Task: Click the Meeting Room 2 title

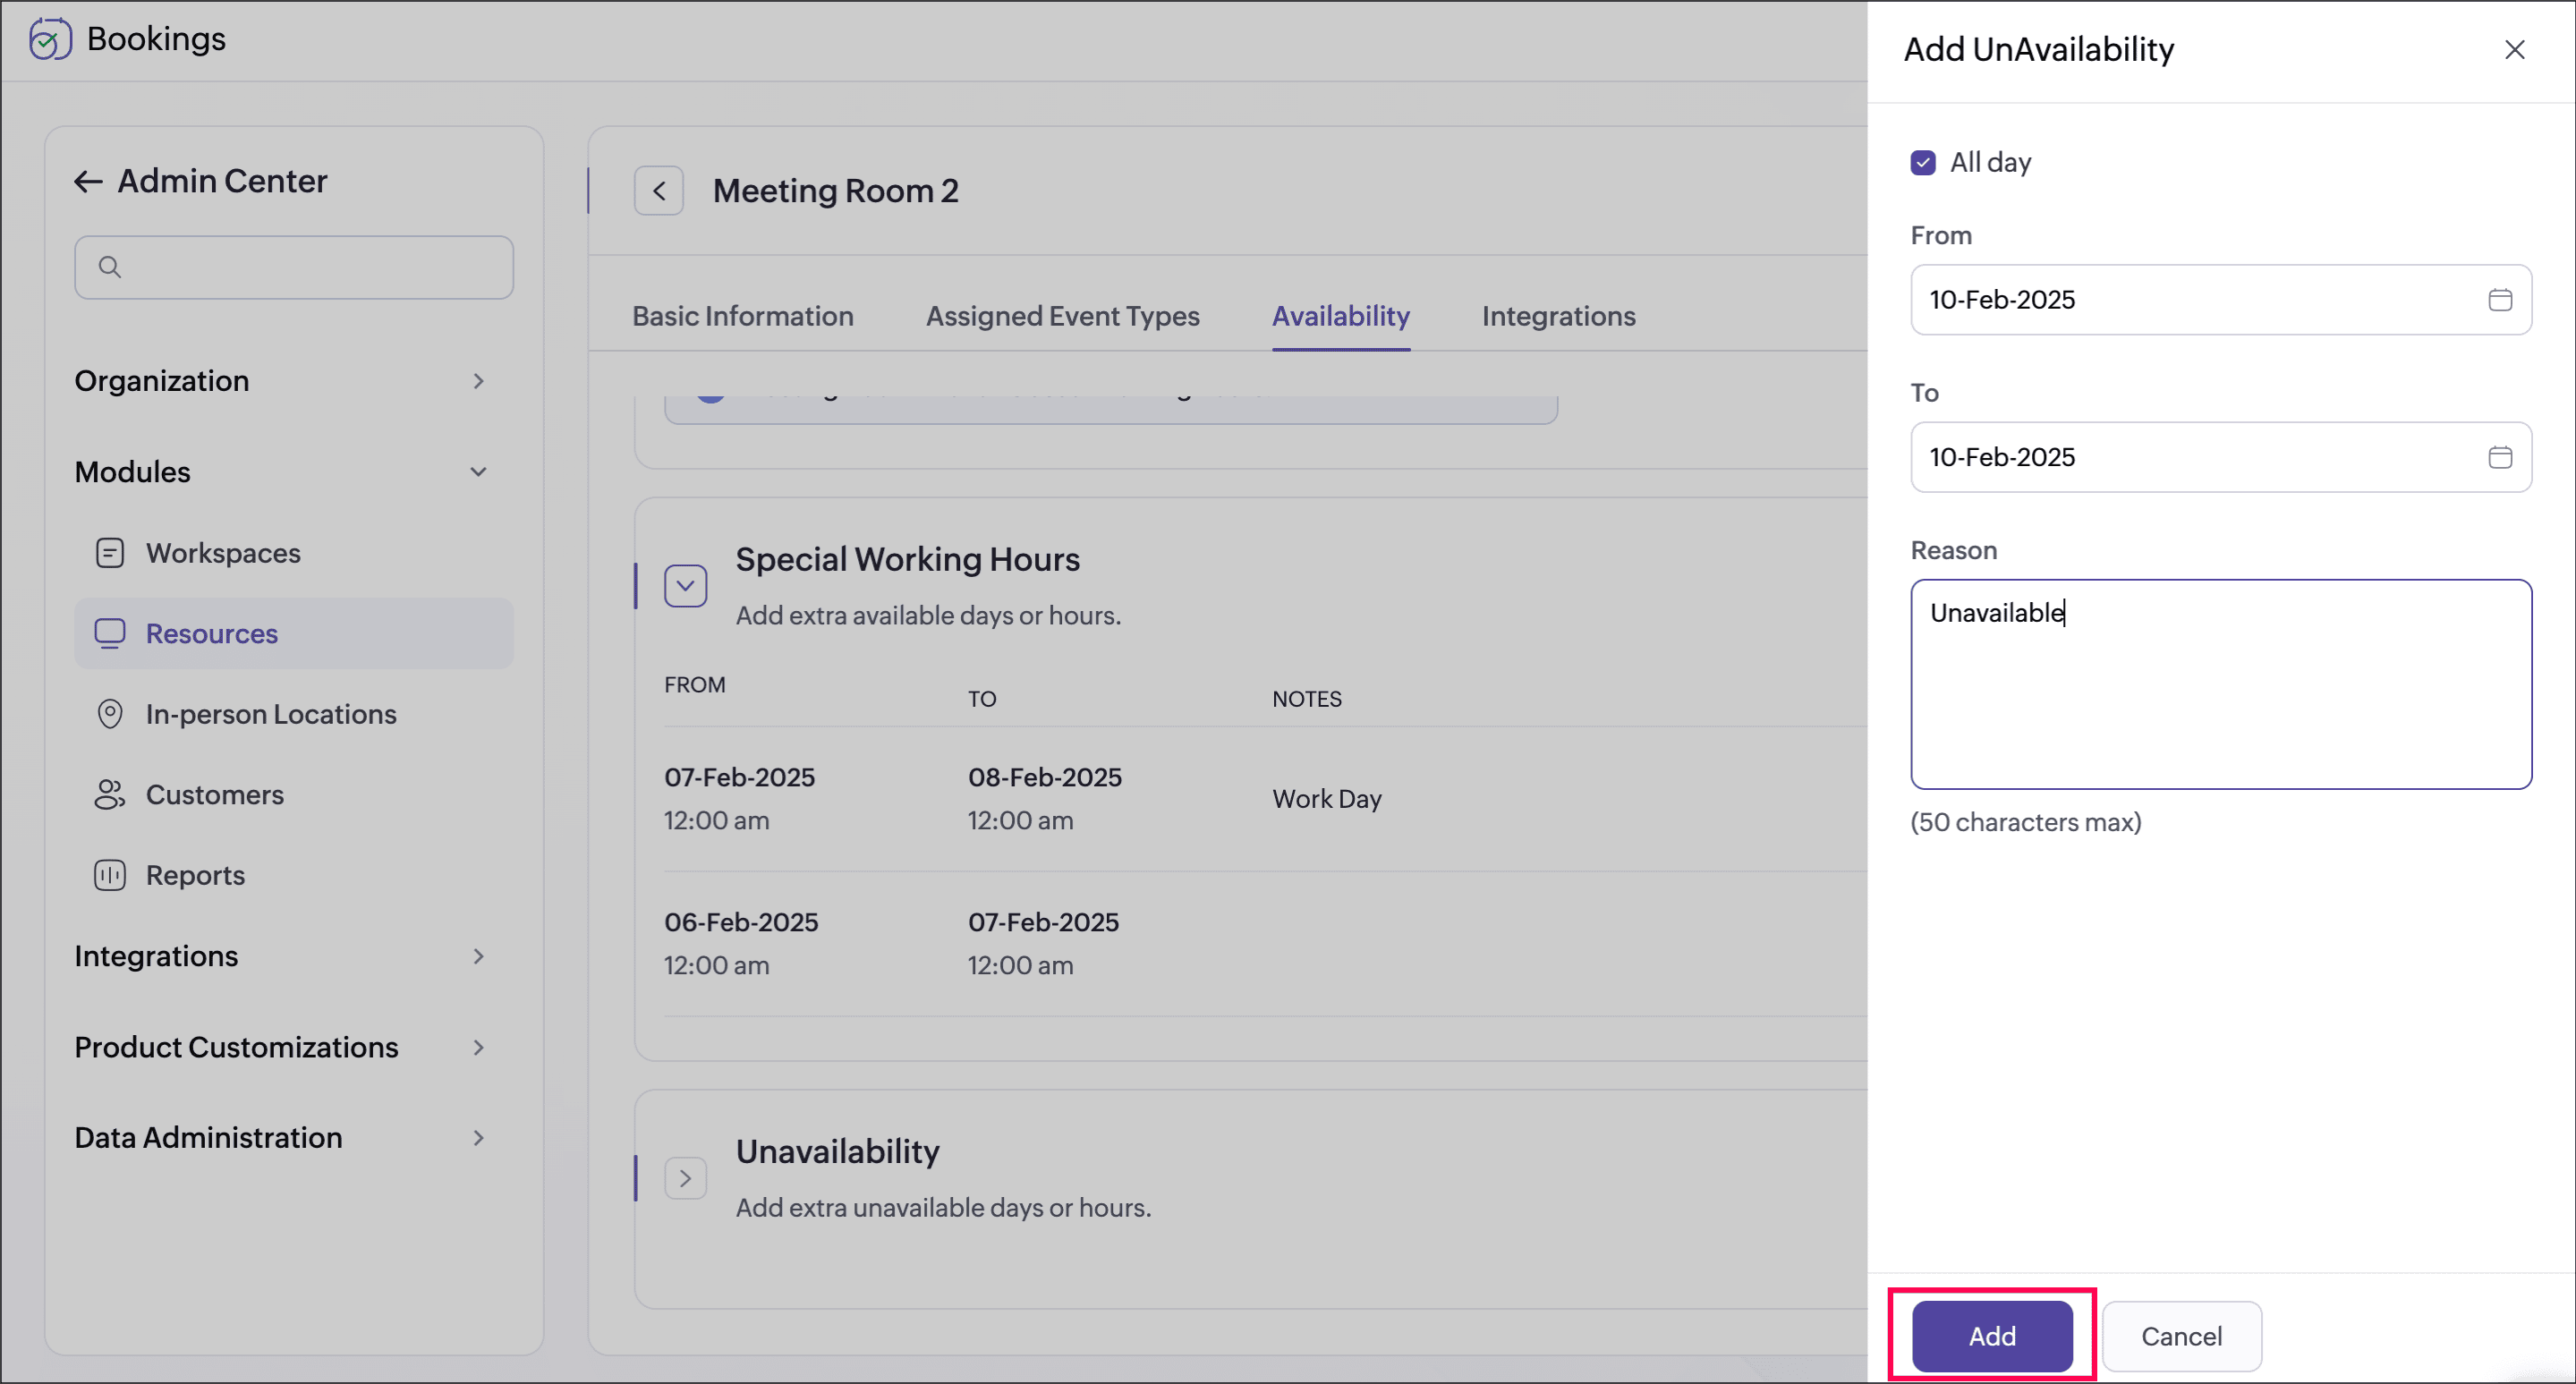Action: point(835,191)
